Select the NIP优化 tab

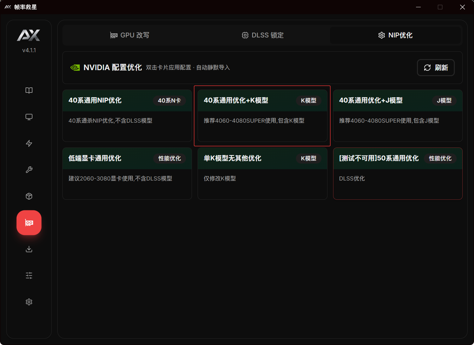tap(395, 35)
